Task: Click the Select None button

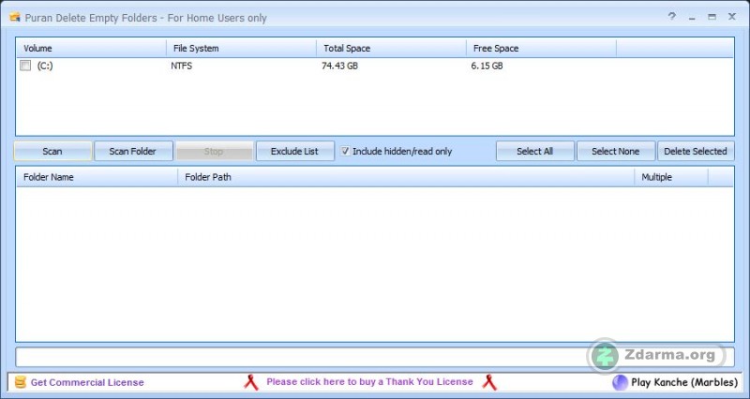Action: 616,151
